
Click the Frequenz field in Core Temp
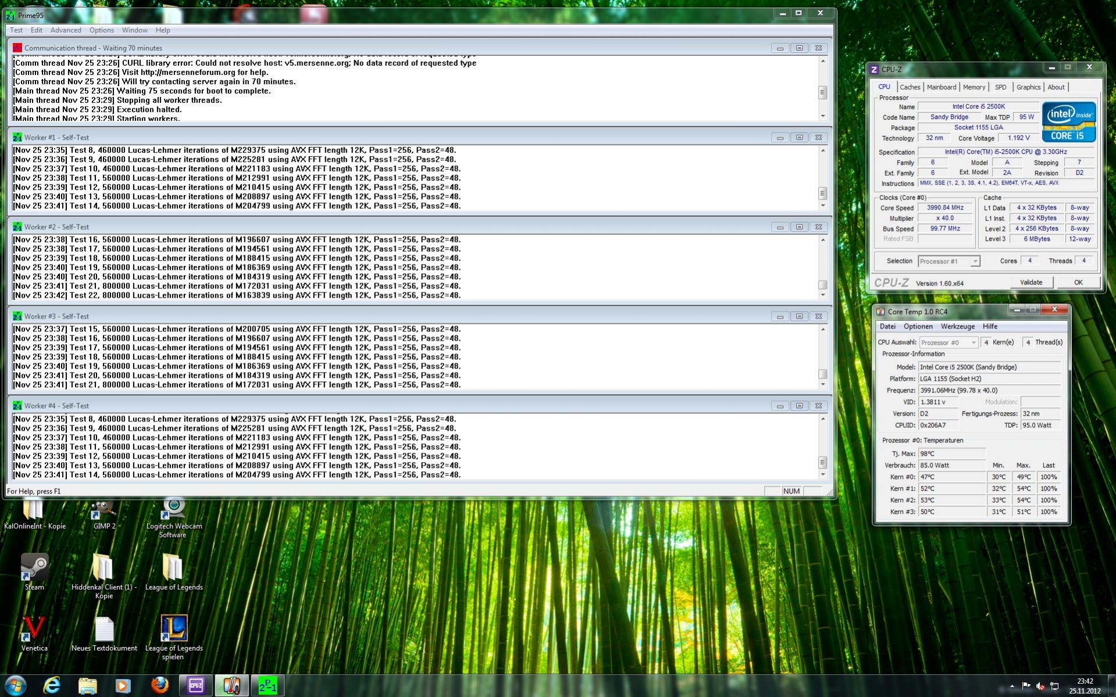989,391
